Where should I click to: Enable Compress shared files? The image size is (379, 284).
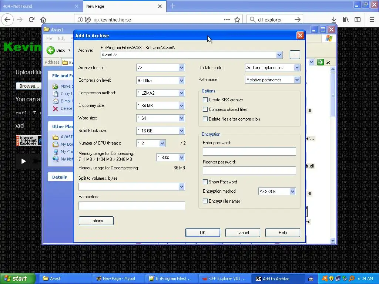(205, 109)
